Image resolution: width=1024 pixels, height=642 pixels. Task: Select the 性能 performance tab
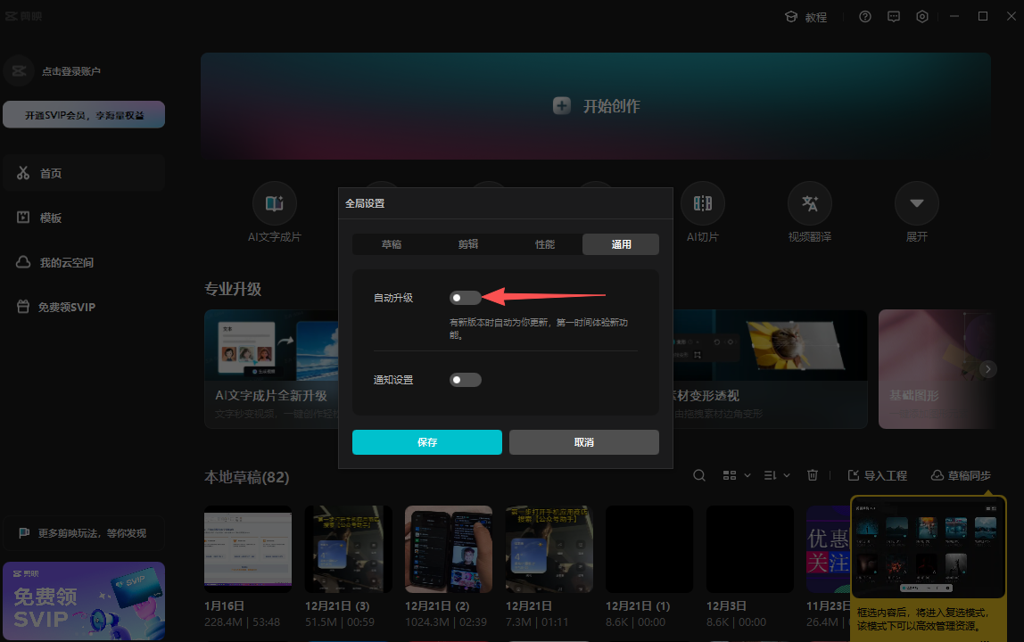pos(544,244)
